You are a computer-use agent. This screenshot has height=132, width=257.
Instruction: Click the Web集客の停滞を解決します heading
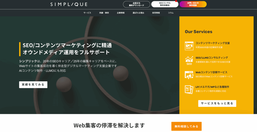pyautogui.click(x=109, y=125)
